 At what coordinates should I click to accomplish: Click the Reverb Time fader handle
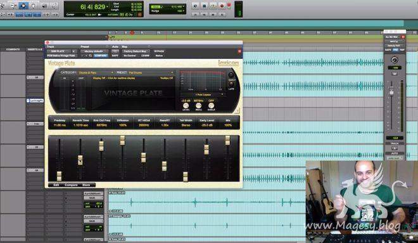tap(80, 160)
